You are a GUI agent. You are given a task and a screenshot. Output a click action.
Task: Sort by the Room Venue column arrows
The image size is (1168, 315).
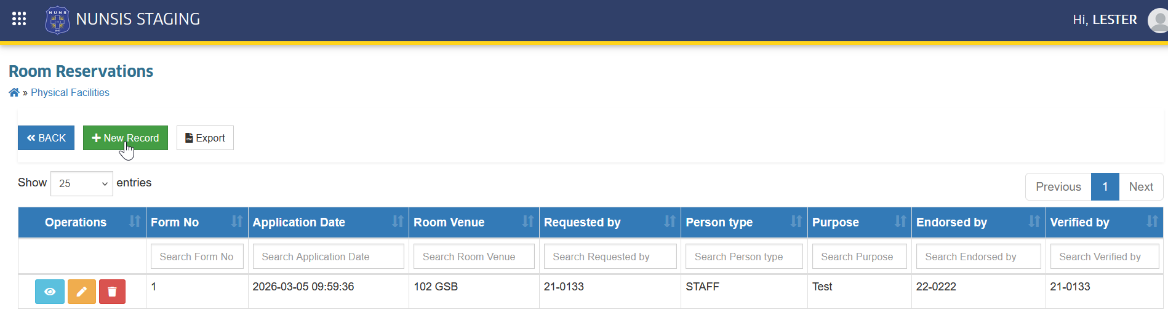[x=528, y=221]
